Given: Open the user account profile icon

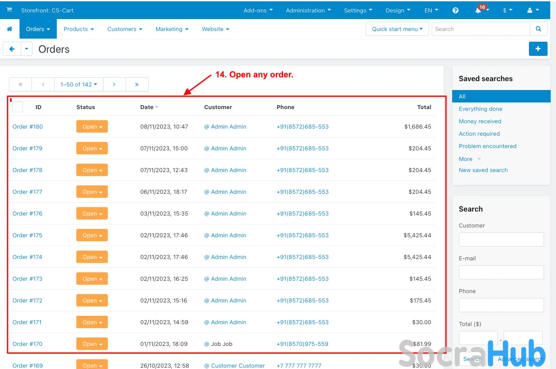Looking at the screenshot, I should [x=530, y=10].
